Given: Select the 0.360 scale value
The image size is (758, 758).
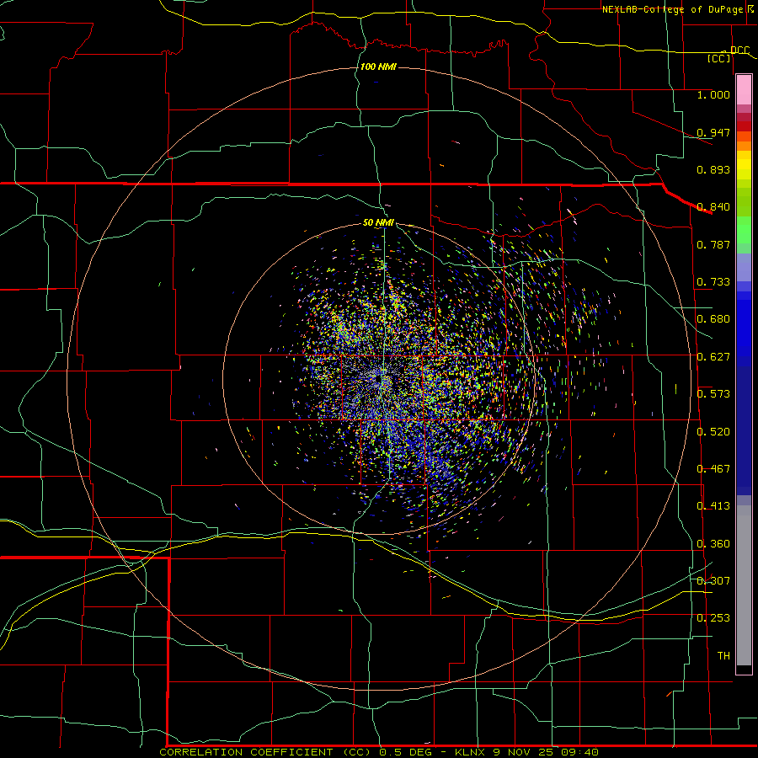Looking at the screenshot, I should 713,544.
